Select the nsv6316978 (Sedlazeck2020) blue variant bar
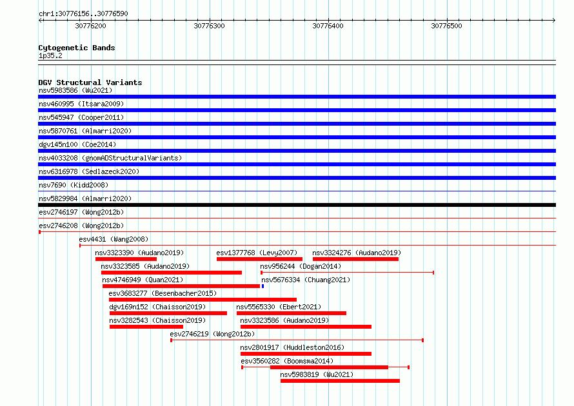The width and height of the screenshot is (574, 406). coord(297,178)
